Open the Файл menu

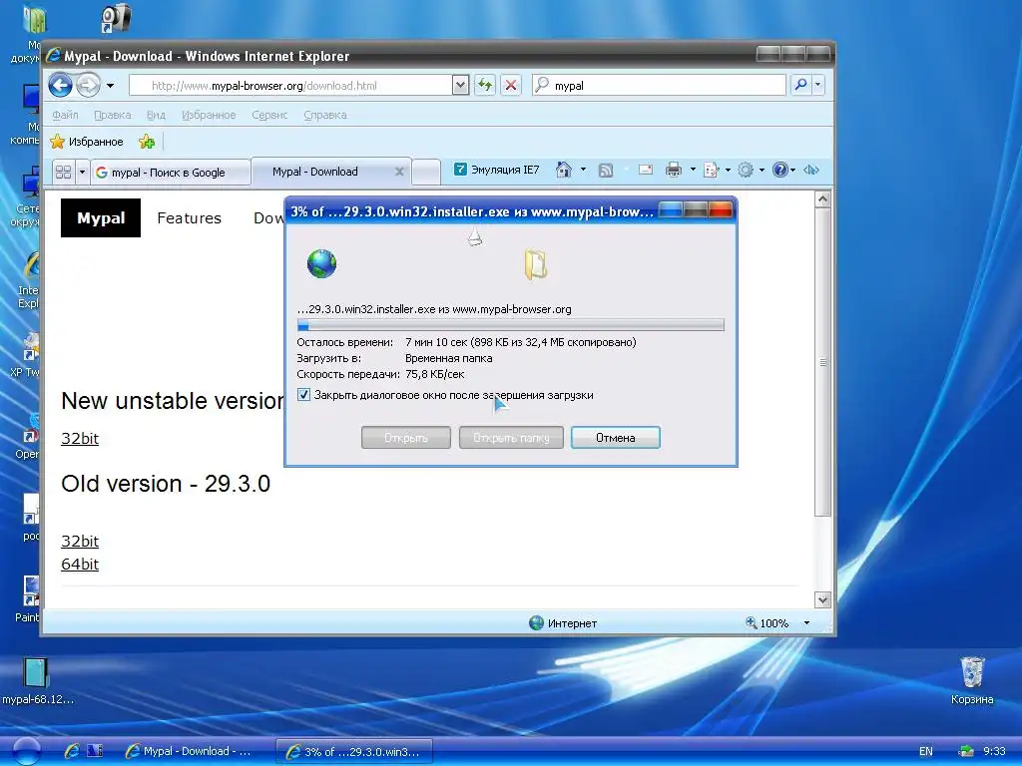[65, 115]
